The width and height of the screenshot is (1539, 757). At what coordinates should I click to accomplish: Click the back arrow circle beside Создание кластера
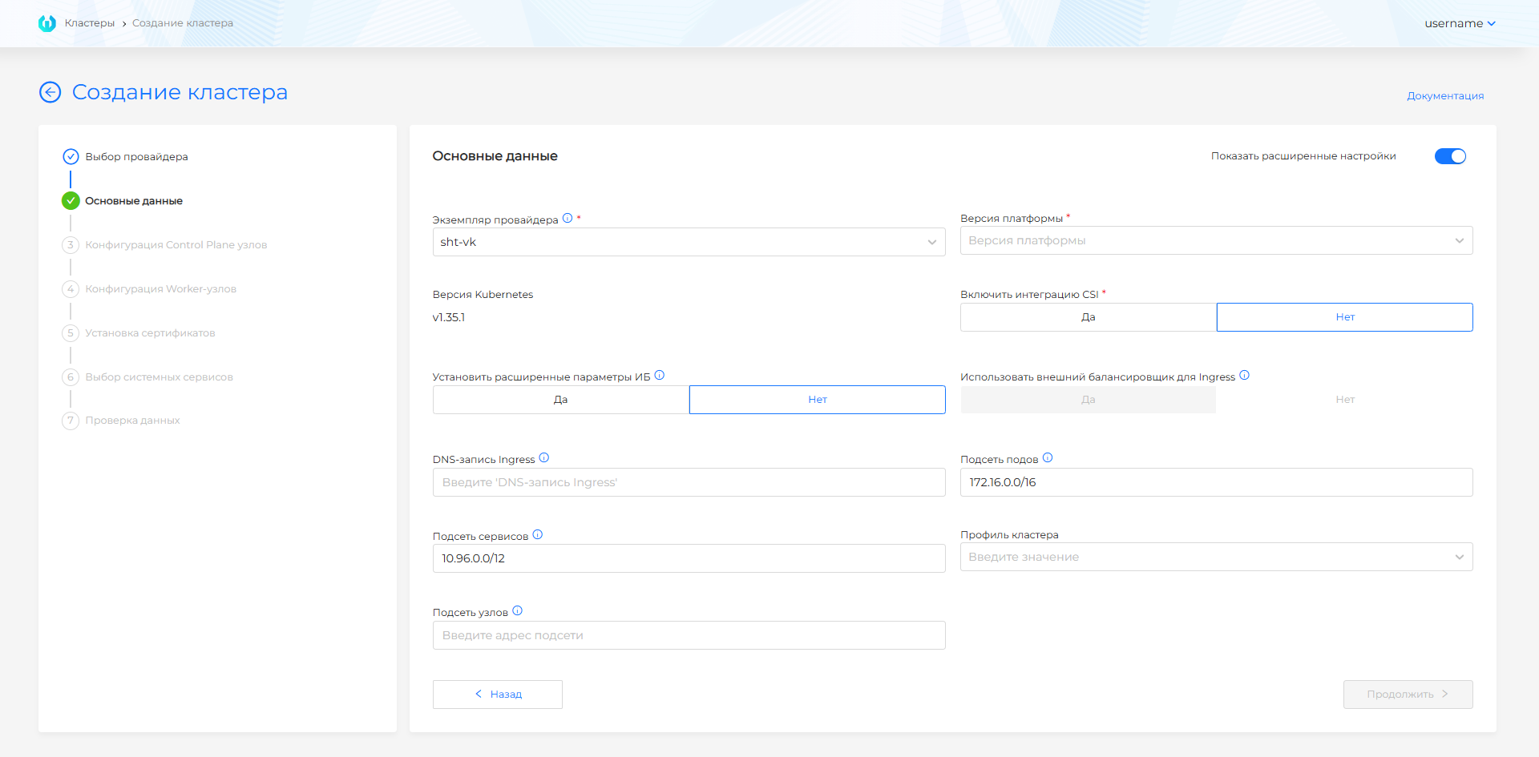coord(50,92)
